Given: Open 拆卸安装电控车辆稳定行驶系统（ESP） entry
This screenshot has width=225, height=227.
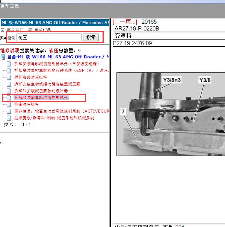Looking at the screenshot, I should coord(62,70).
